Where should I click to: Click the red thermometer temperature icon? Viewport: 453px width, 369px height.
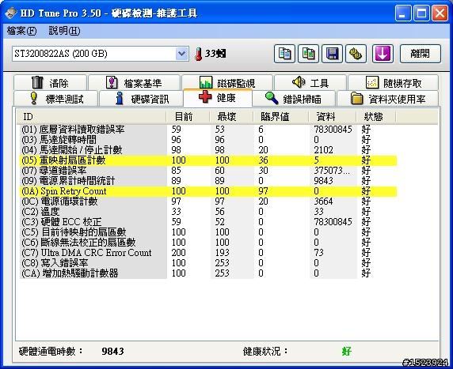coord(198,54)
